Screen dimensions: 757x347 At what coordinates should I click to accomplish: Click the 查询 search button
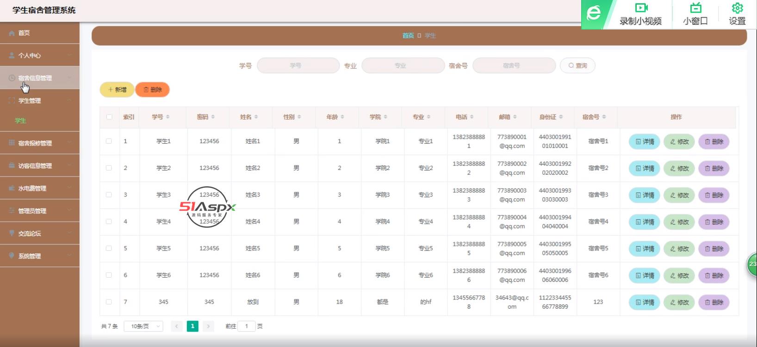click(x=577, y=66)
